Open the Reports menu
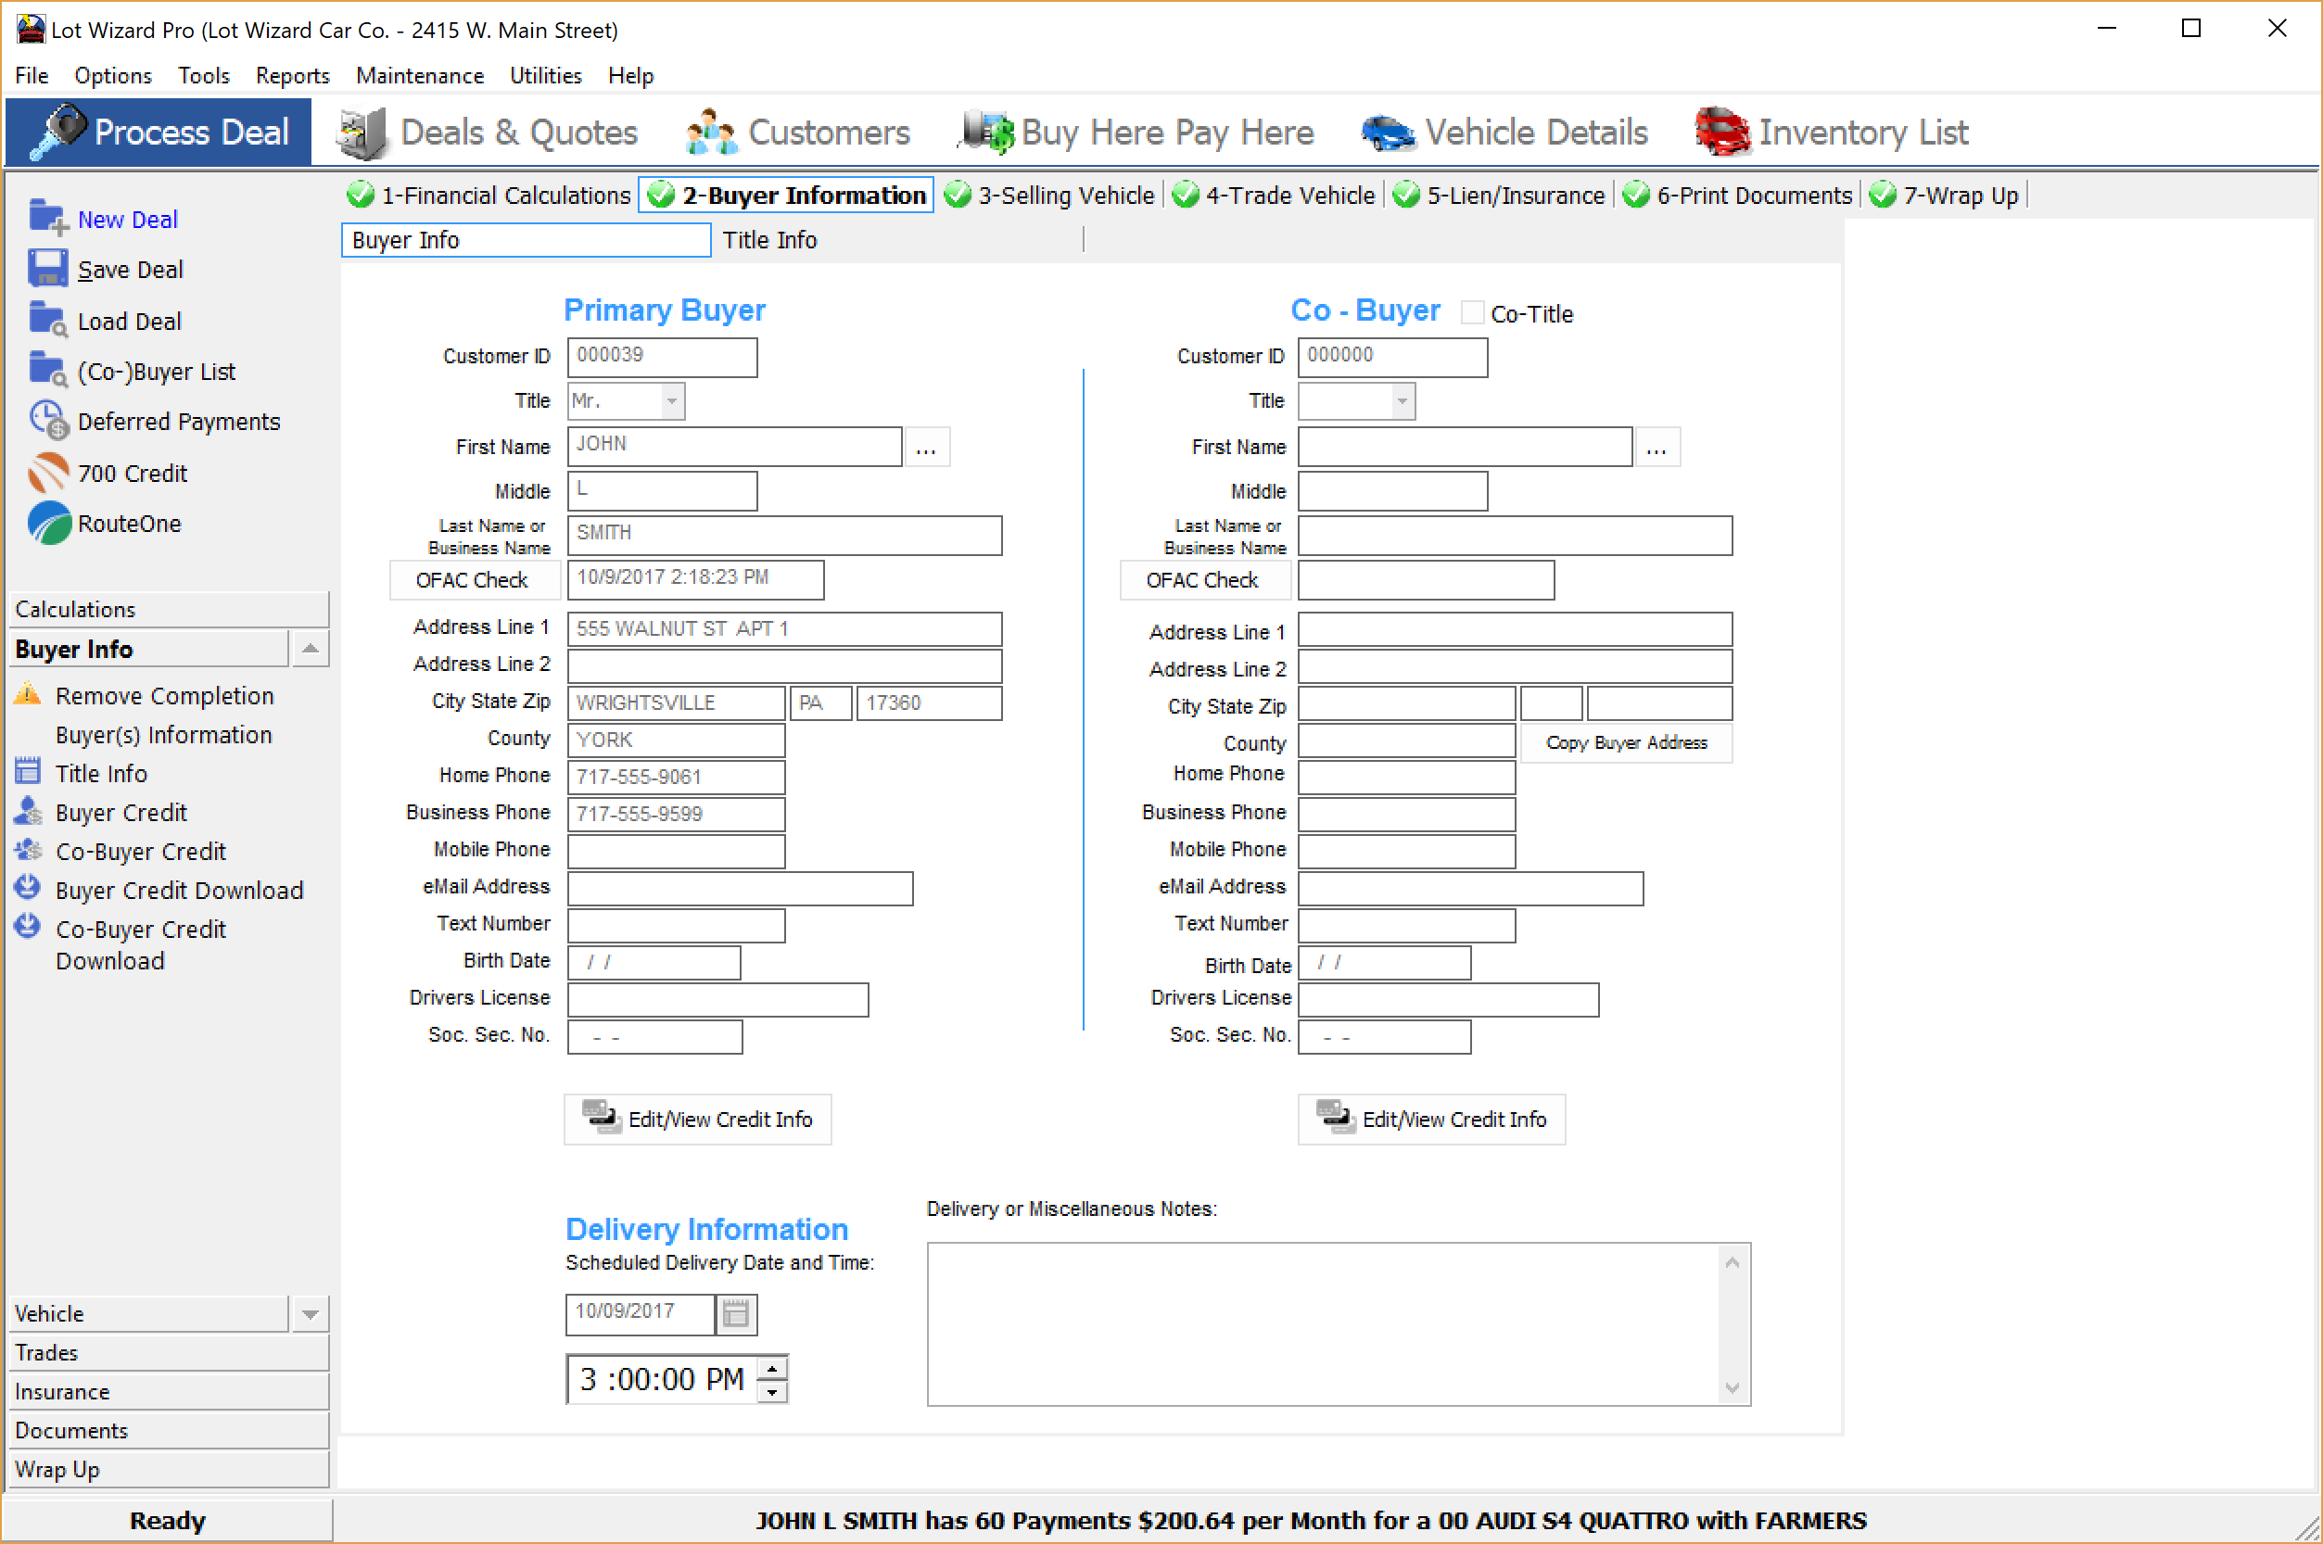Image resolution: width=2323 pixels, height=1544 pixels. 291,76
